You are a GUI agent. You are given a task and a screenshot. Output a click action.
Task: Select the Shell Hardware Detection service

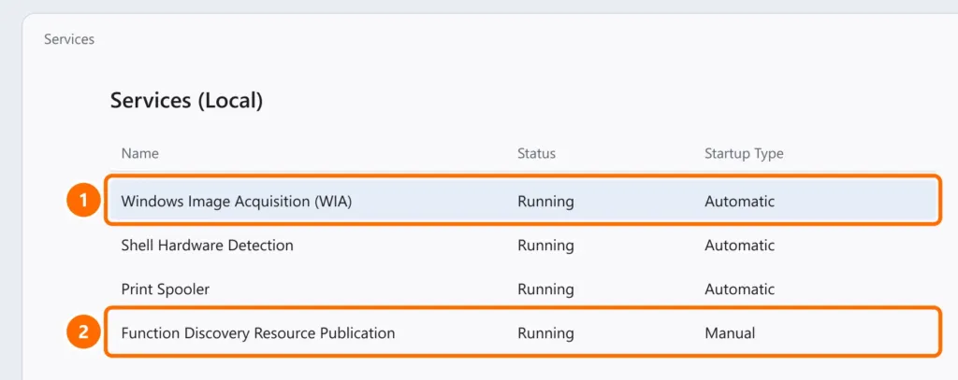(207, 246)
